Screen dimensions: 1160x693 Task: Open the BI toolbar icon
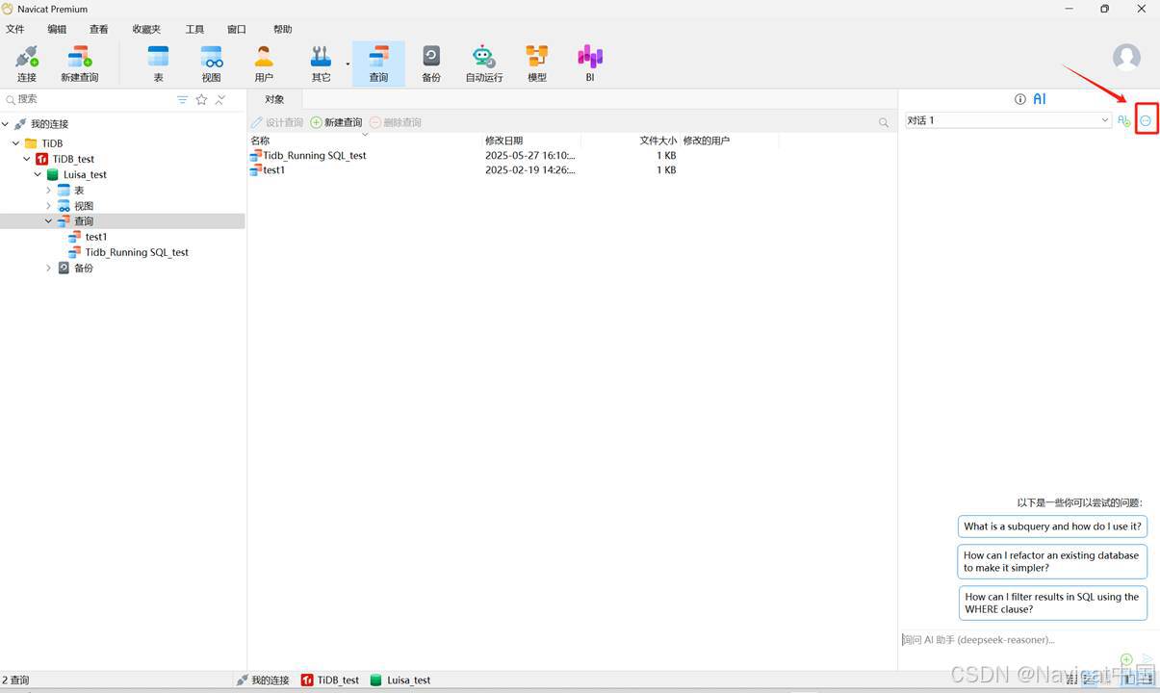590,58
